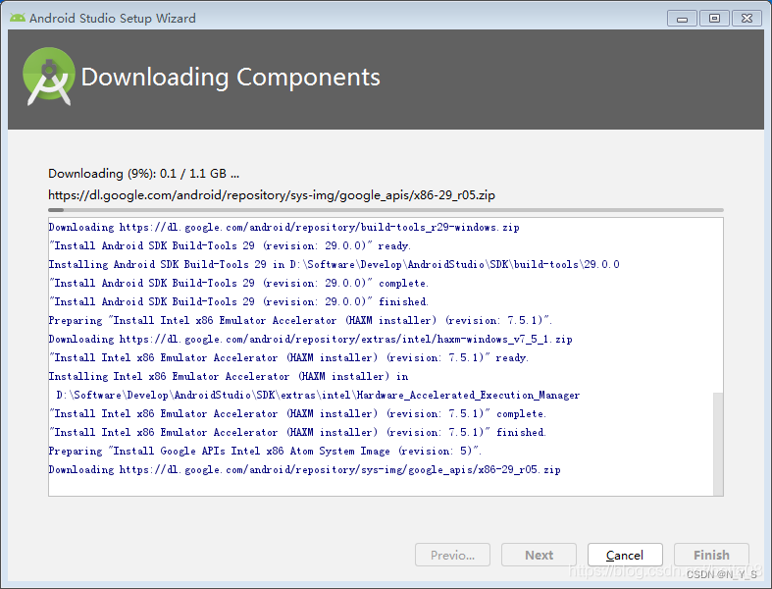Click the Hardware_Accelerated_Execution_Manager path line
Viewport: 772px width, 589px height.
click(318, 396)
